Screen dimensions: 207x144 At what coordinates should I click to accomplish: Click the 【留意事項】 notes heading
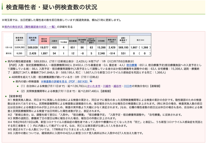pyautogui.click(x=15, y=96)
